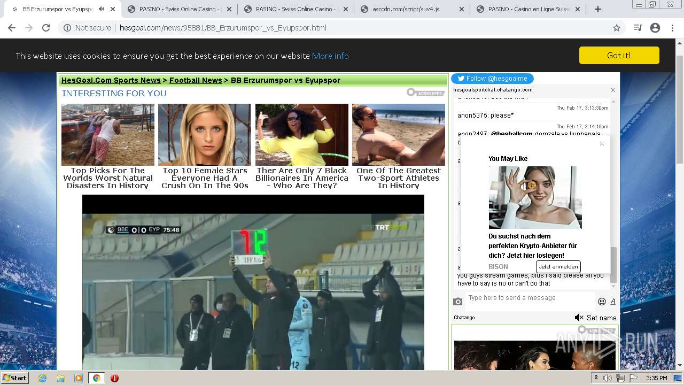Viewport: 684px width, 385px height.
Task: Click the AdsKeeper logo above ads
Action: click(425, 93)
